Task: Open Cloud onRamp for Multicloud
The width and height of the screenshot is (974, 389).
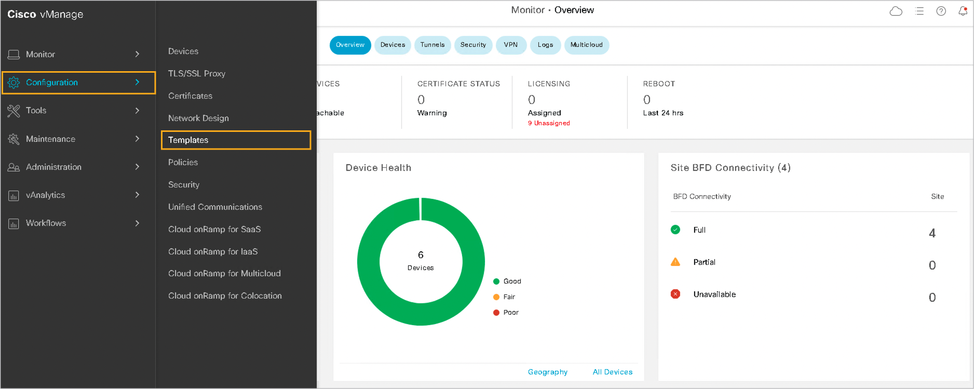Action: coord(224,273)
